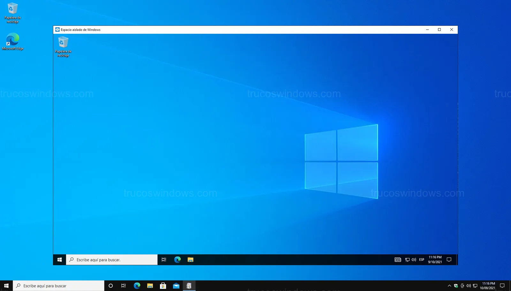This screenshot has height=291, width=511.
Task: Open File Explorer in the sandbox taskbar
Action: (190, 260)
